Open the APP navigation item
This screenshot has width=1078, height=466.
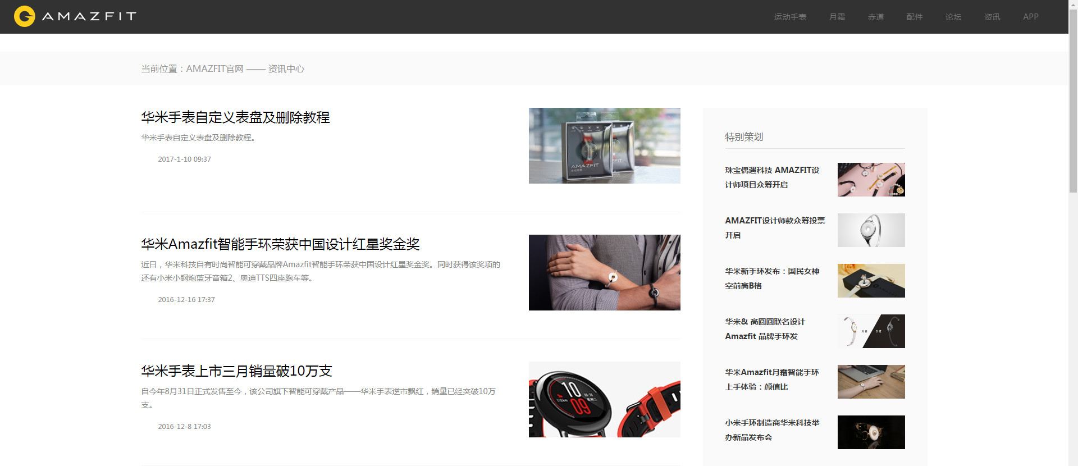click(1031, 17)
